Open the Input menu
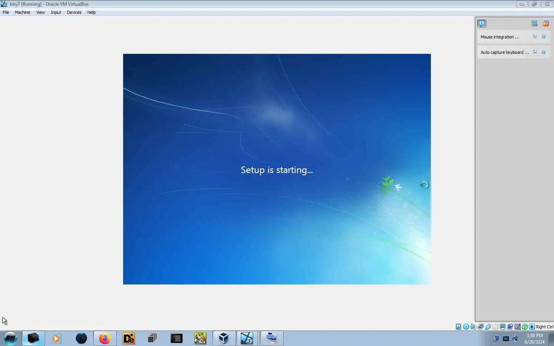554x346 pixels. pyautogui.click(x=56, y=12)
